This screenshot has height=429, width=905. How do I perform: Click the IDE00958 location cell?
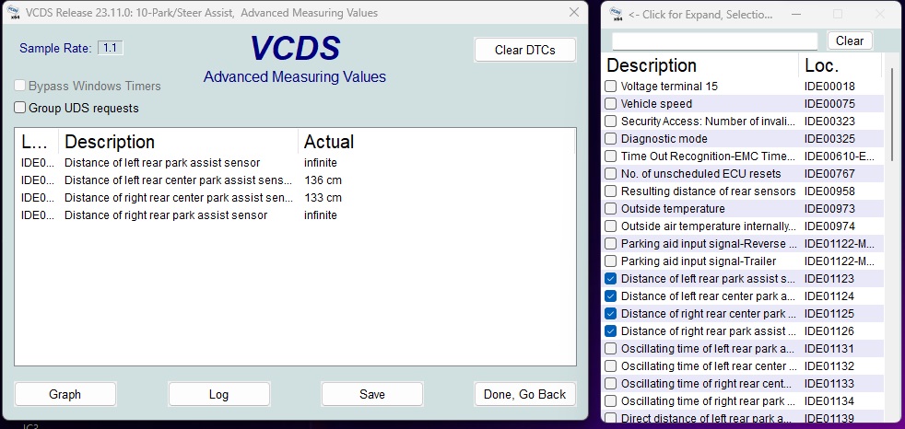(829, 191)
